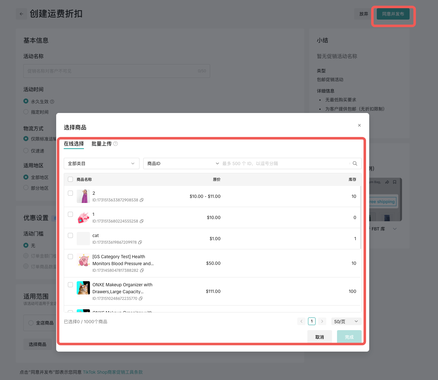Check the select-all box in 商品名称 header
The image size is (438, 380).
click(70, 179)
